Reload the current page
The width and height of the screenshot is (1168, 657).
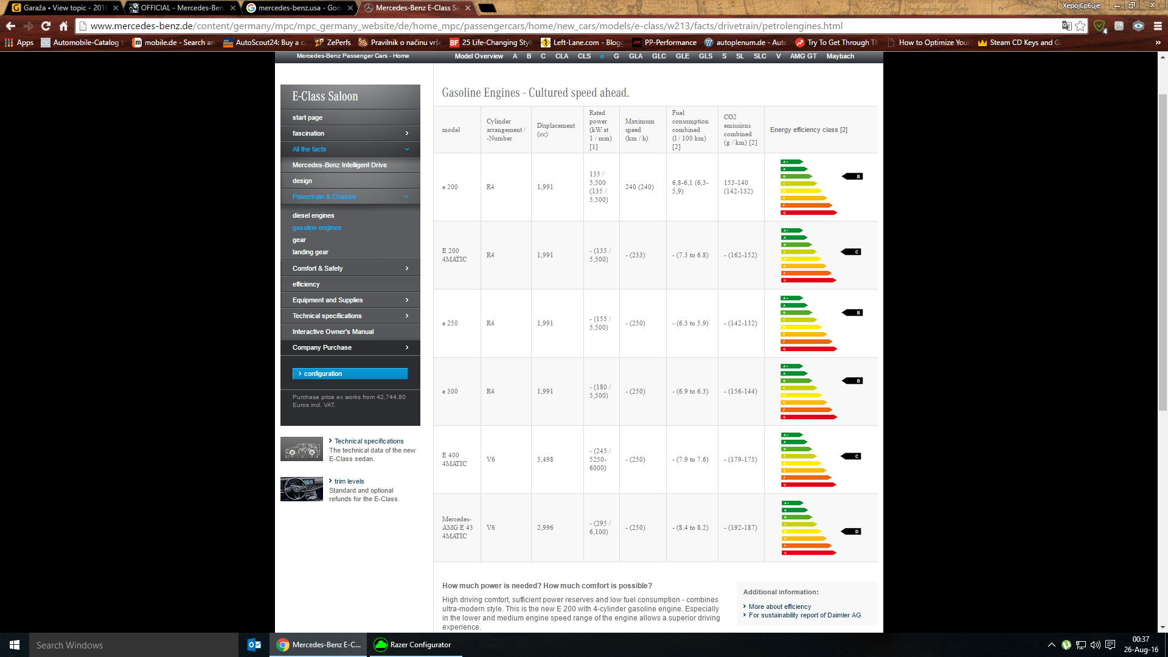pos(46,26)
